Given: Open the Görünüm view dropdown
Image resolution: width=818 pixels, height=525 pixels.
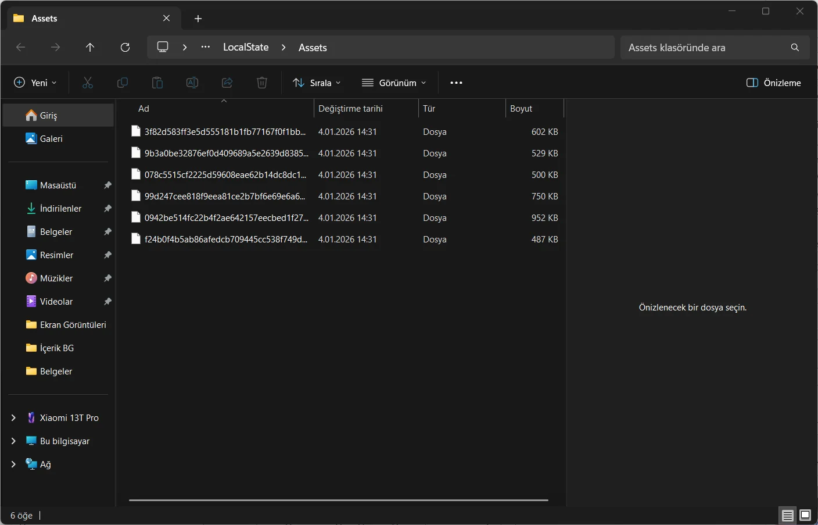Looking at the screenshot, I should 394,83.
